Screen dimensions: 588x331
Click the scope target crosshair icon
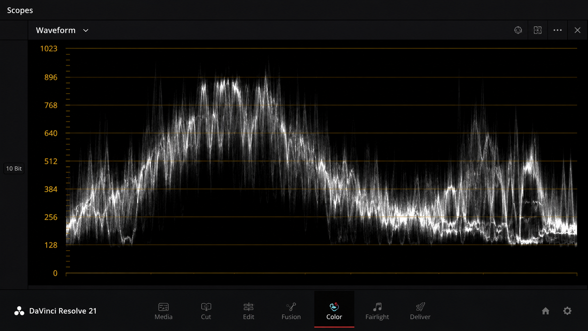click(x=518, y=30)
